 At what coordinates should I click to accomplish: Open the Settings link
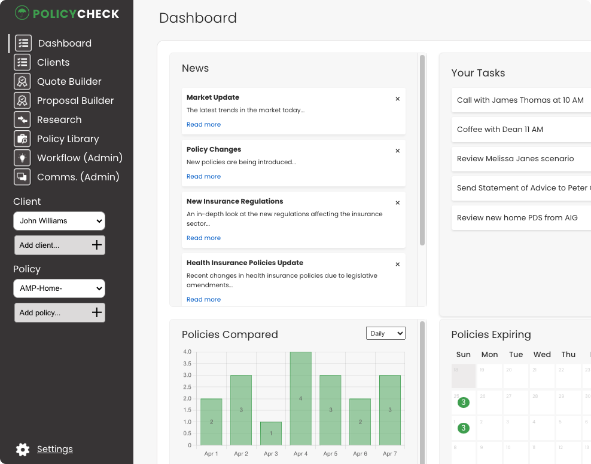[x=55, y=449]
